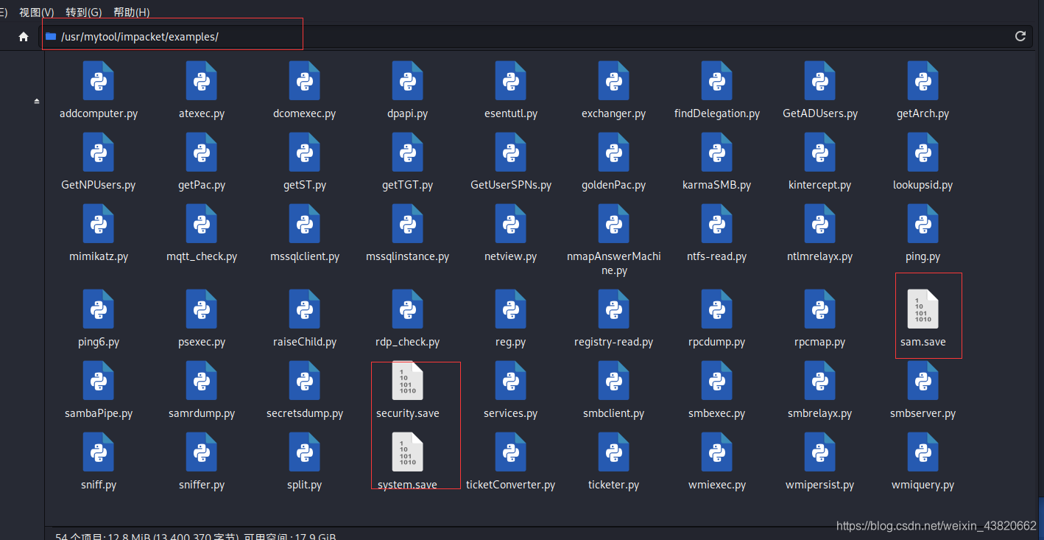Select the ping6.py file icon
Viewport: 1044px width, 540px height.
coord(99,309)
